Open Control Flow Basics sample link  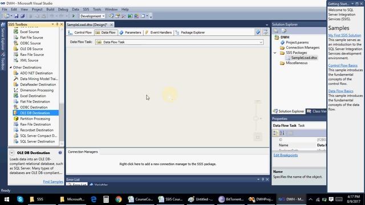point(343,65)
